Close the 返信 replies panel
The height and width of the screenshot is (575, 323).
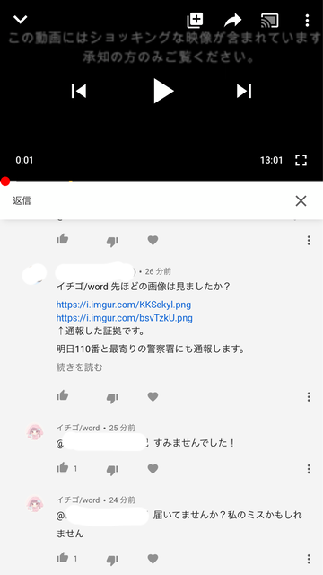coord(301,200)
